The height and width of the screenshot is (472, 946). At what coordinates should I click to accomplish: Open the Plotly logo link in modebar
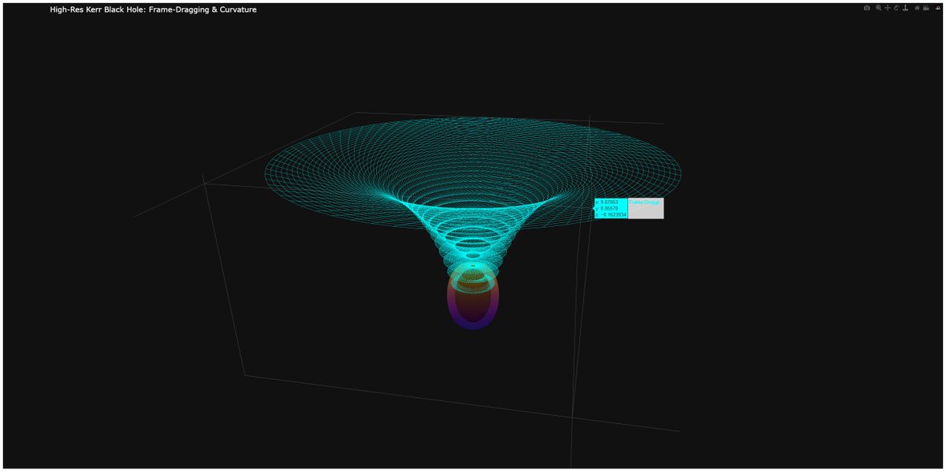pos(937,8)
